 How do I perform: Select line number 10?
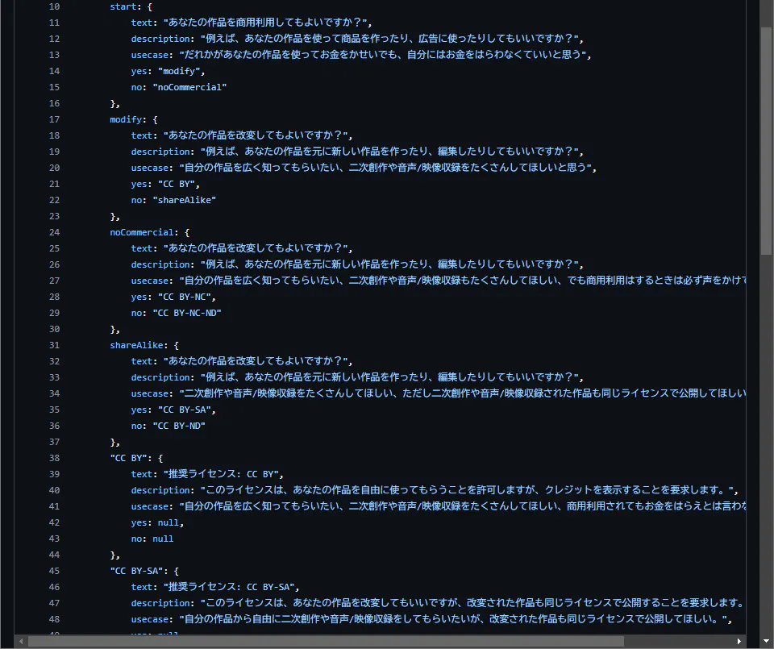tap(54, 6)
